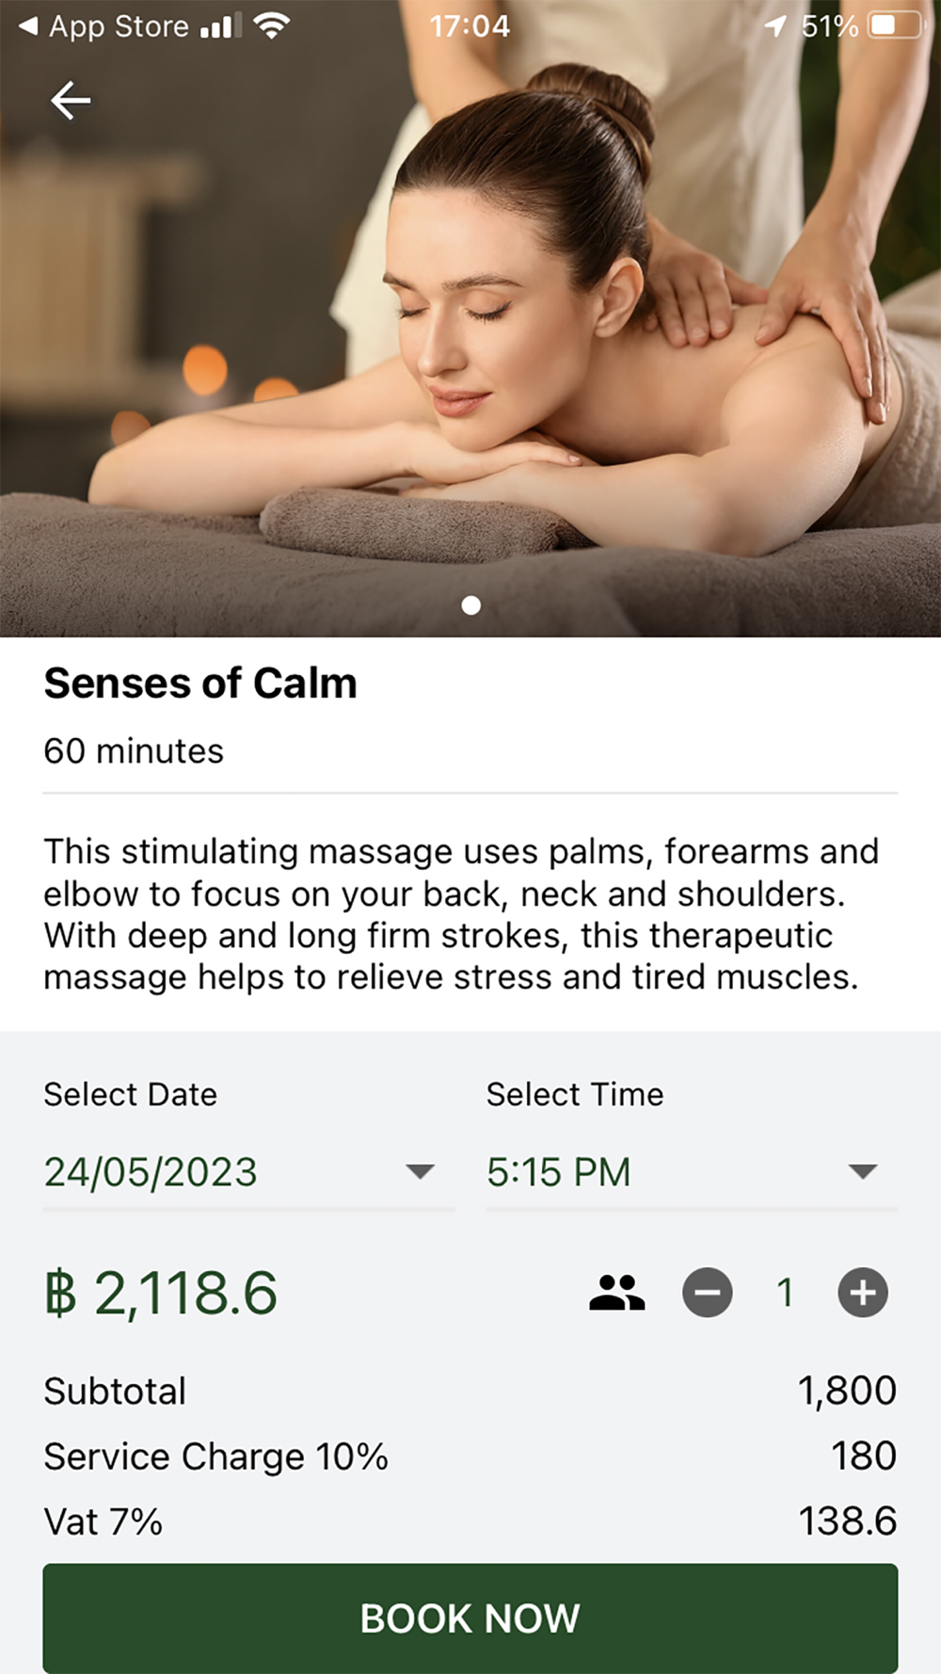
Task: Open the Select Time dropdown arrow
Action: [862, 1172]
